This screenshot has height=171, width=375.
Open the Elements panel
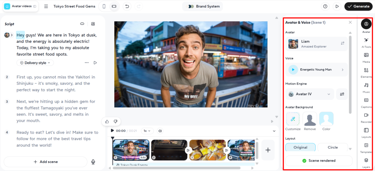(x=366, y=72)
